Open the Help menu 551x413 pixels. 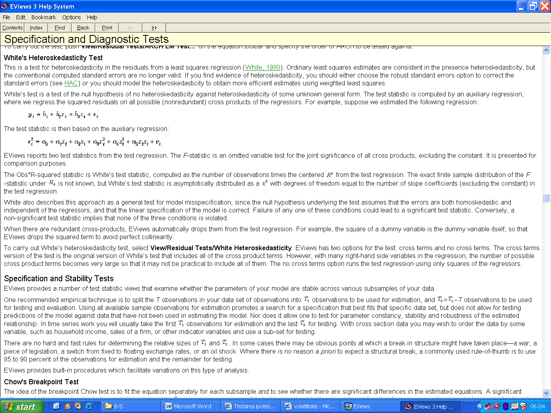pyautogui.click(x=92, y=17)
